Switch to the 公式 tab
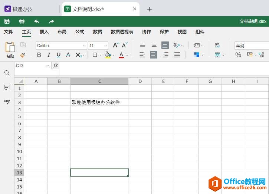Screen dimensions: 269x194 tap(80, 32)
